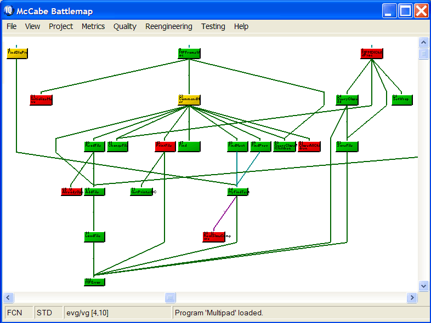This screenshot has width=431, height=323.
Task: Click the FCN status bar field
Action: click(x=19, y=313)
